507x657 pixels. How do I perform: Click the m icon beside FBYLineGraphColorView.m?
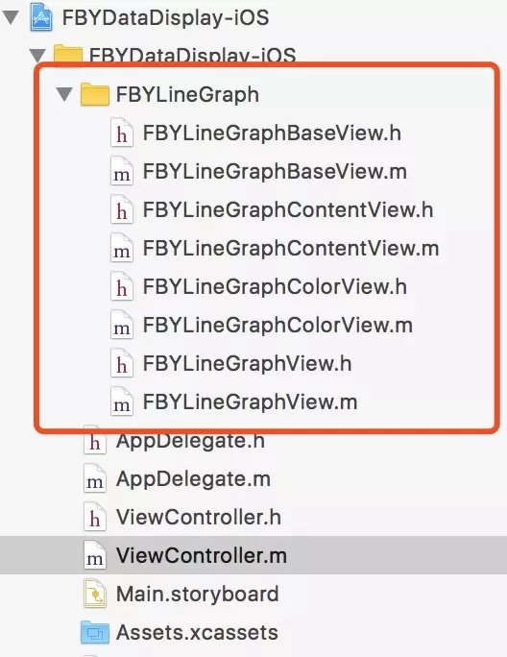pyautogui.click(x=122, y=326)
